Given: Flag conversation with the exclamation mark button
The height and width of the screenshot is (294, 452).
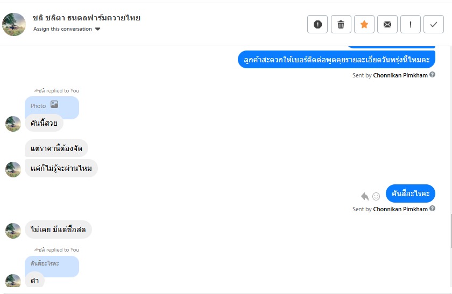Looking at the screenshot, I should tap(411, 24).
